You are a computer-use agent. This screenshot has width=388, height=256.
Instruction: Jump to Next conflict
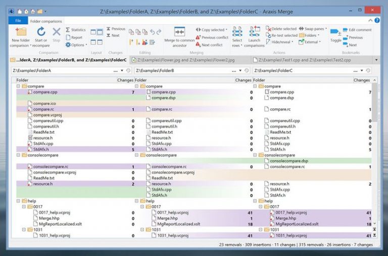(x=209, y=45)
